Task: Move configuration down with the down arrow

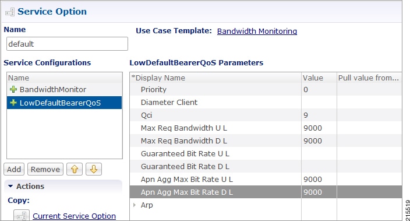Action: pos(94,169)
